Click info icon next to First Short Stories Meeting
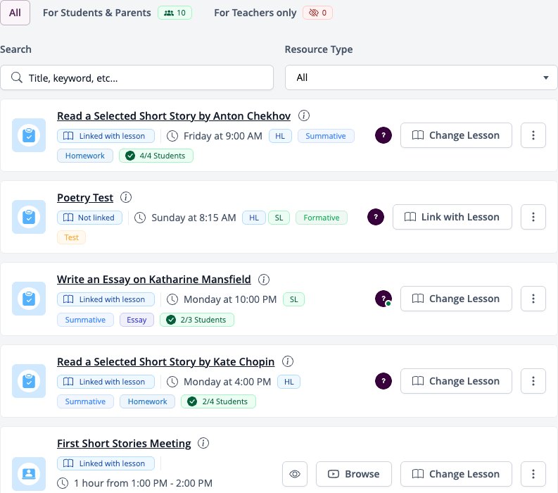 tap(203, 443)
